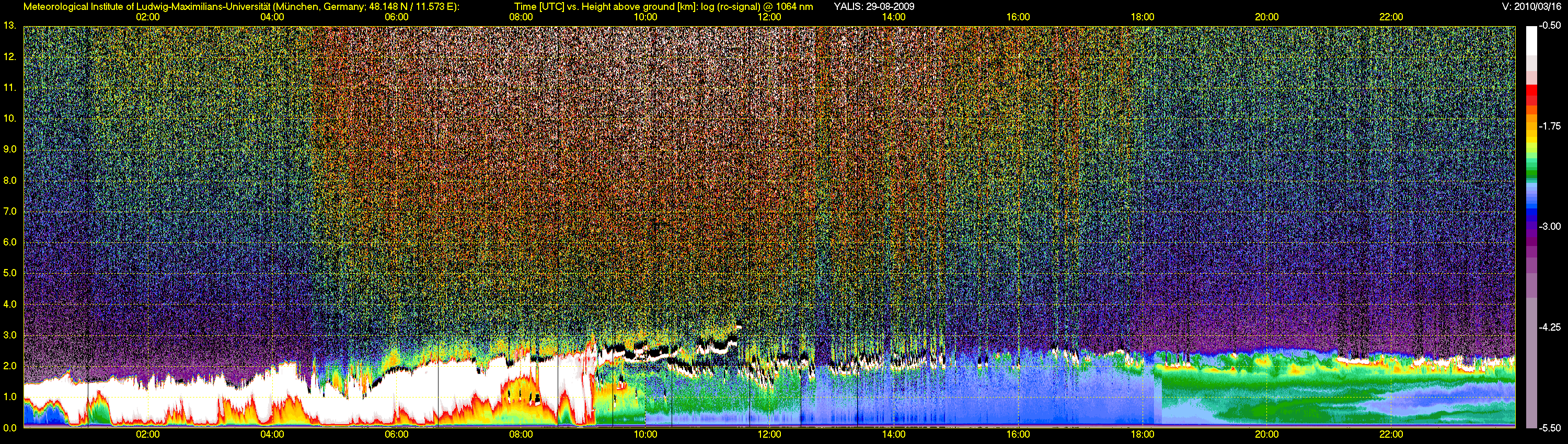Click the 22:00 marker on the top time axis
This screenshot has height=444, width=1568.
point(1391,17)
